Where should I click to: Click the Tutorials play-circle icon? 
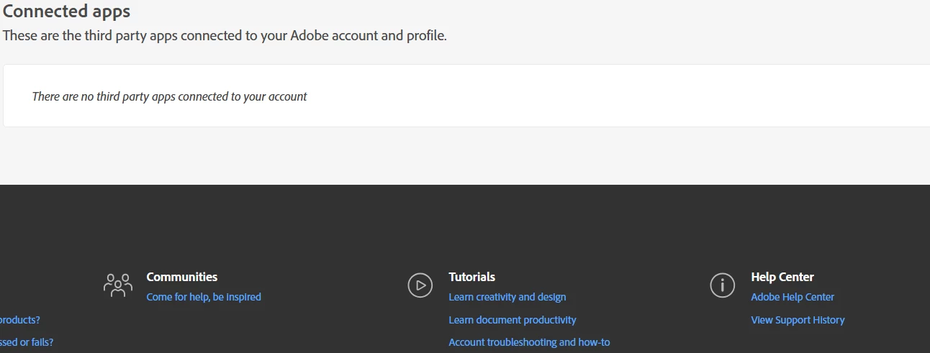pos(420,285)
